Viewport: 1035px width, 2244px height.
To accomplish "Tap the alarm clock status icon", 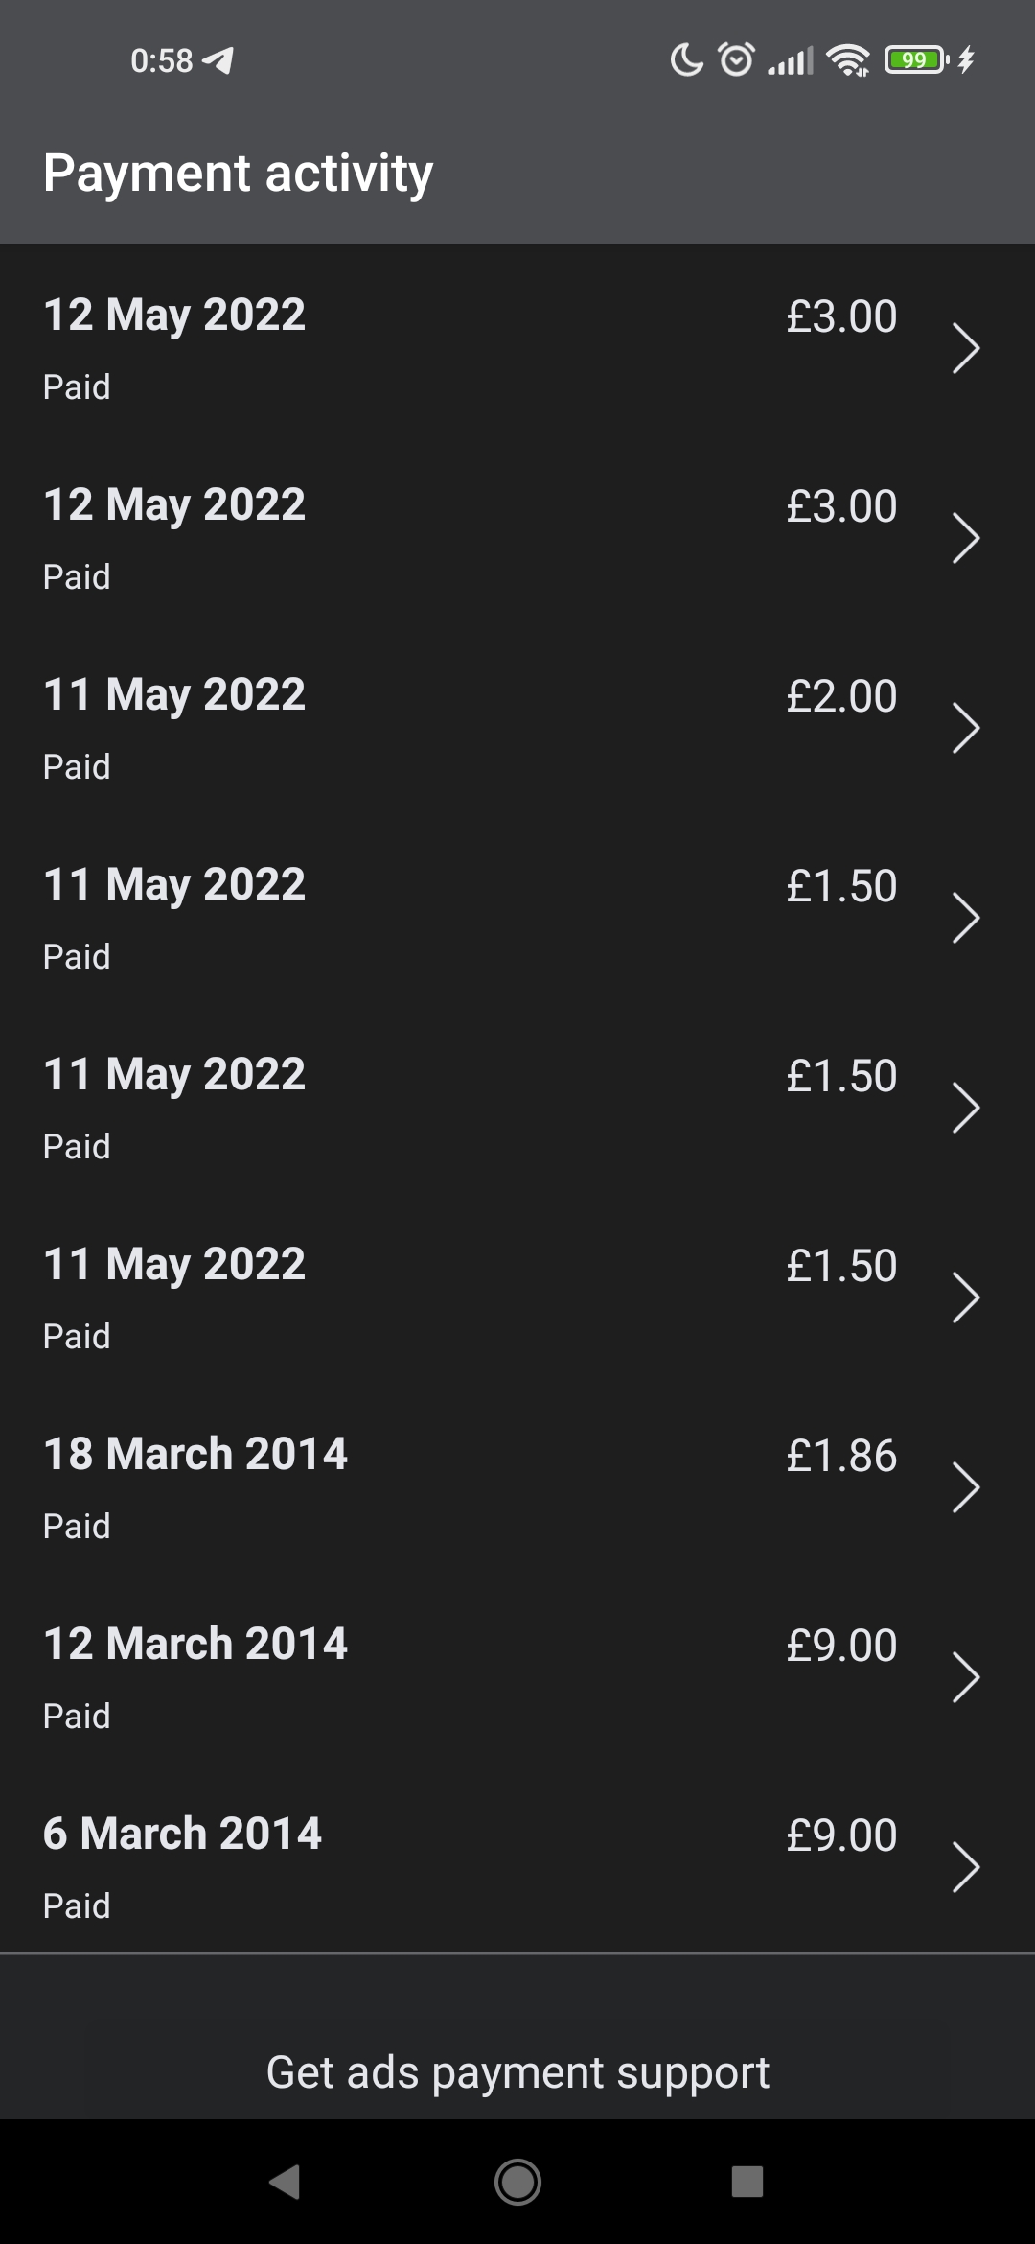I will coord(736,60).
